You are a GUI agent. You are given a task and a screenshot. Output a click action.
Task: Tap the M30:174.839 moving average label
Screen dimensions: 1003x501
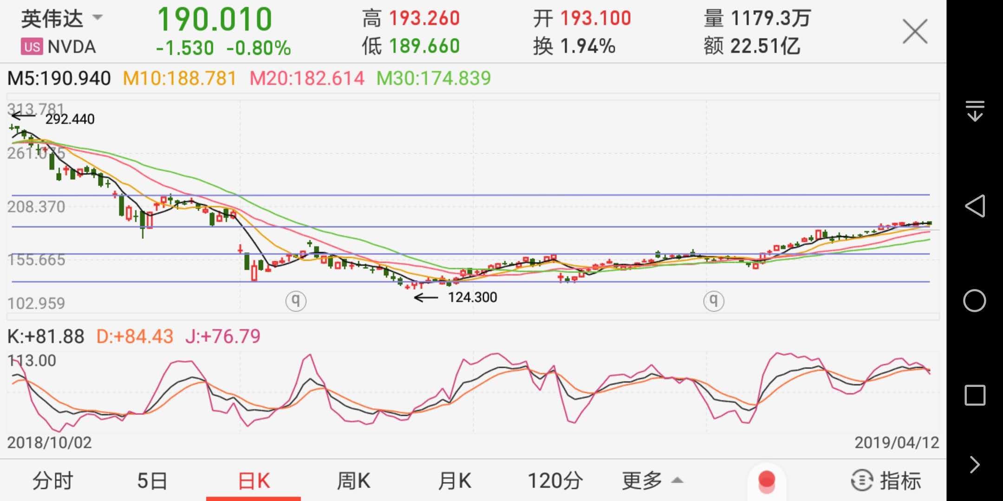coord(434,78)
